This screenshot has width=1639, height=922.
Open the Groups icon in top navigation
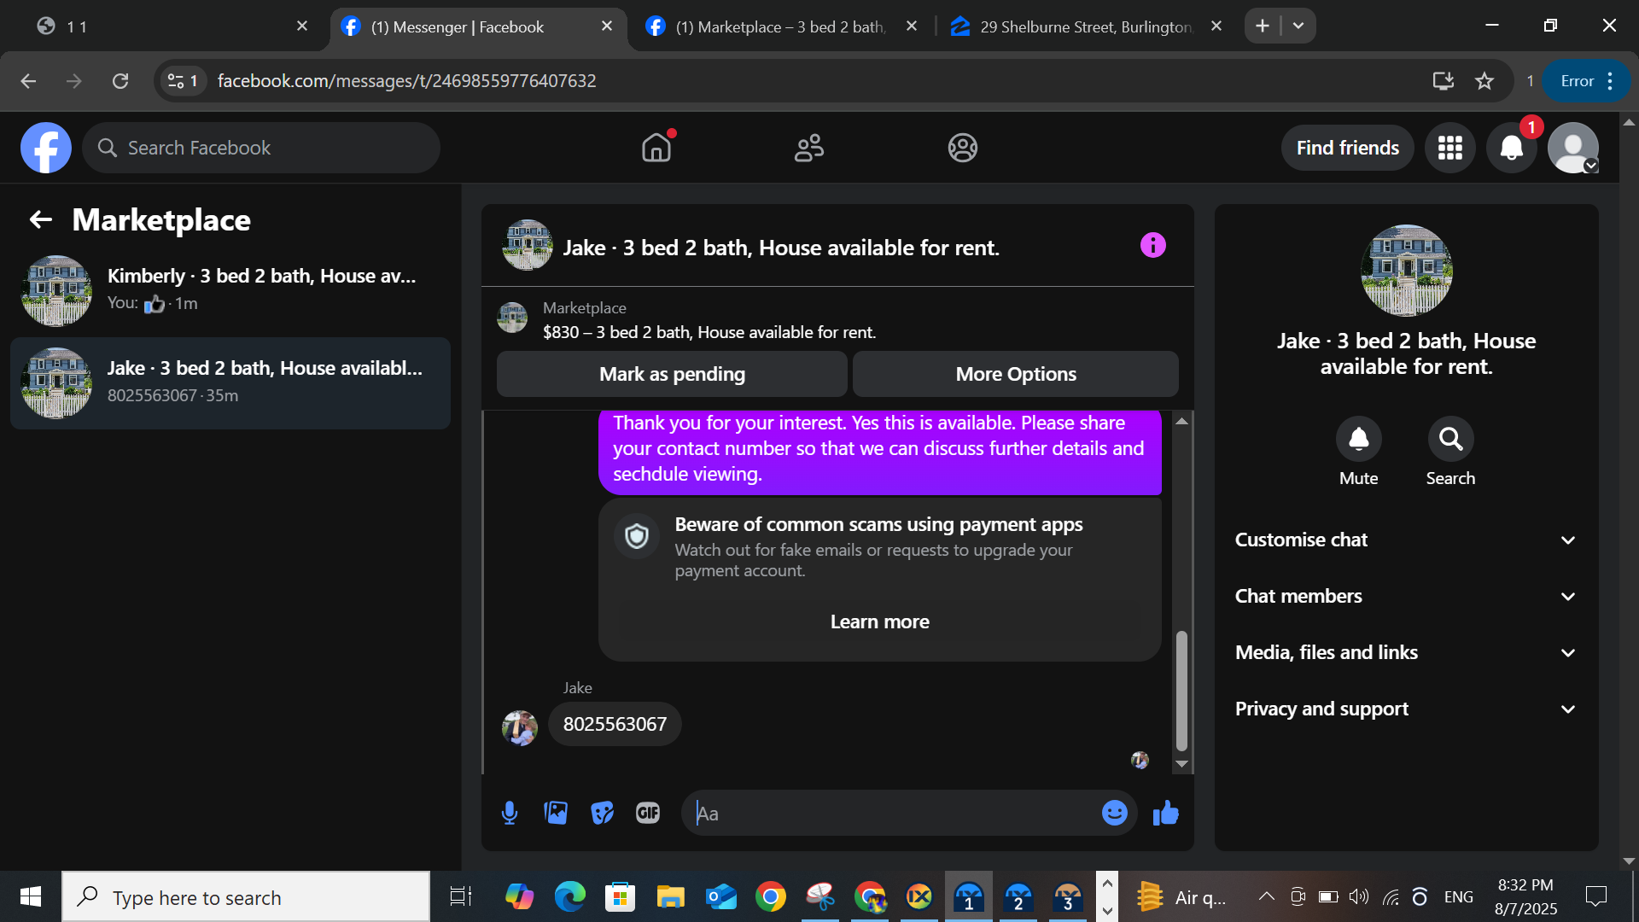[x=962, y=148]
